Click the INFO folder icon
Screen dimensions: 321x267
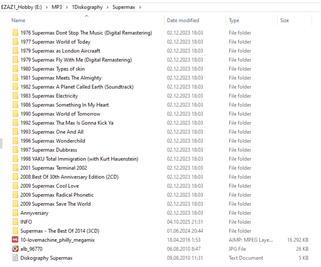(x=15, y=222)
